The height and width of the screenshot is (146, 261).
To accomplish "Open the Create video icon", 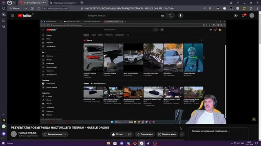I will (x=236, y=15).
